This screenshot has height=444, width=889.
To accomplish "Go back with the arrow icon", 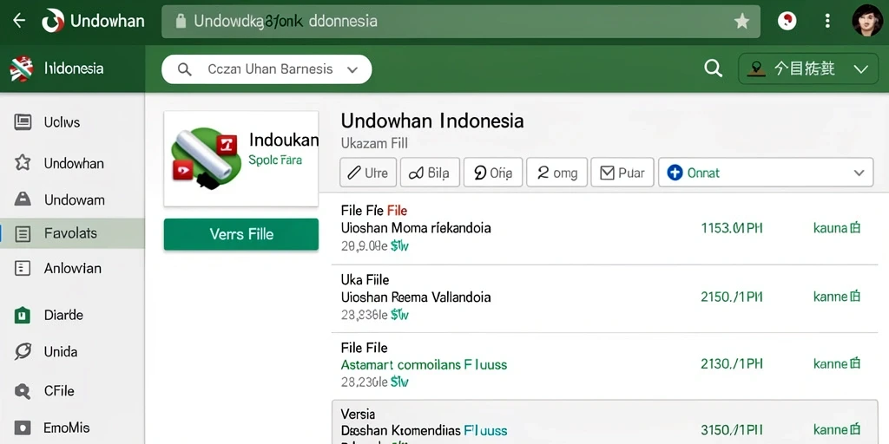I will point(19,21).
